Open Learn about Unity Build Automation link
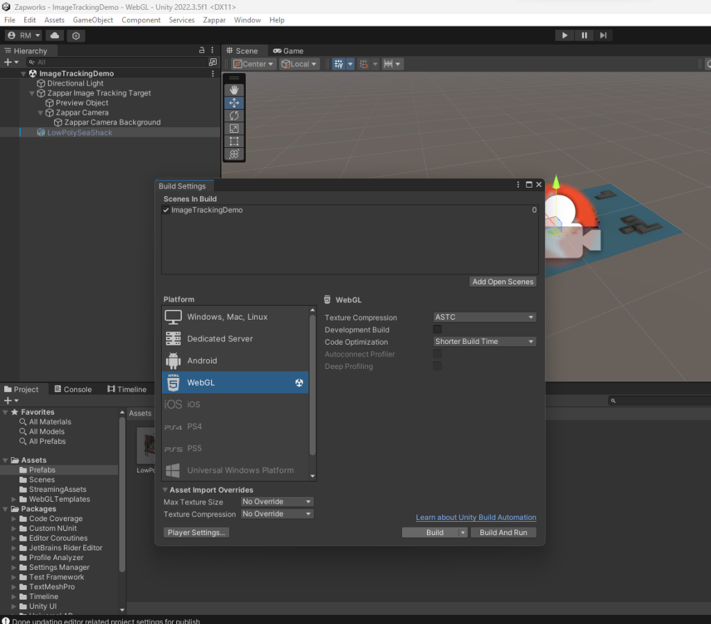 476,518
